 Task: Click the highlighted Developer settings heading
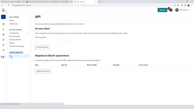click(x=16, y=53)
